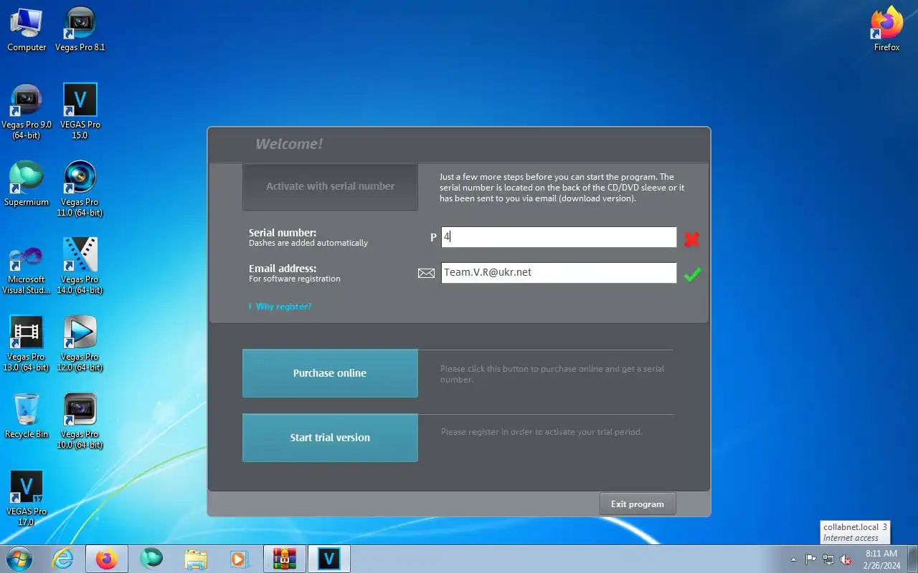Click the Exit program button
Image resolution: width=918 pixels, height=573 pixels.
pyautogui.click(x=638, y=504)
